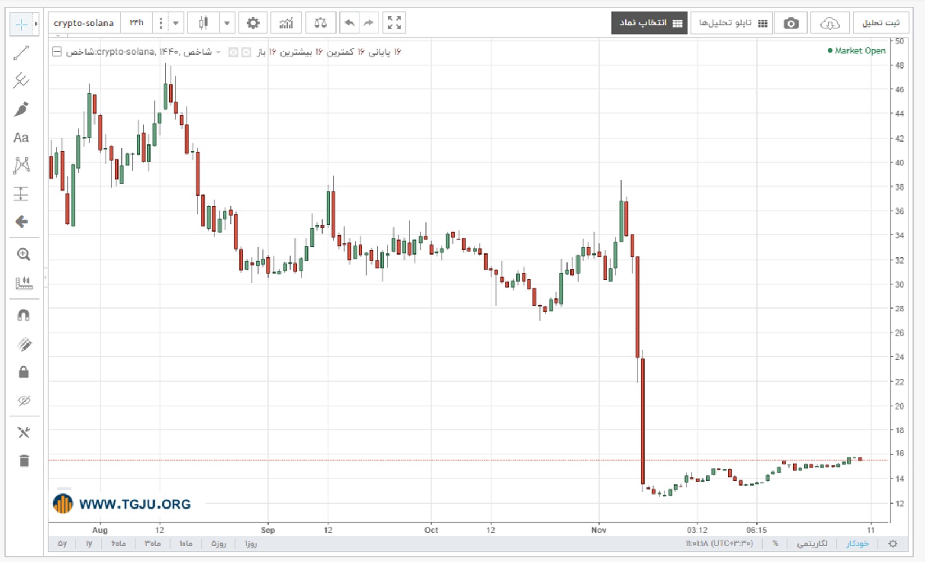Click the cloud save chart icon
The image size is (925, 562).
[830, 23]
